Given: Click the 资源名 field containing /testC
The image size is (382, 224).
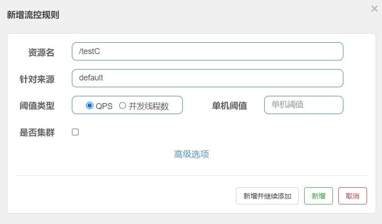Looking at the screenshot, I should [207, 51].
